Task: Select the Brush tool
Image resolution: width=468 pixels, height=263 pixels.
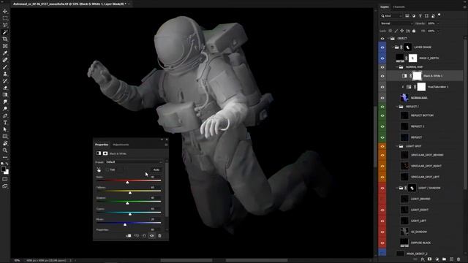Action: tap(5, 67)
